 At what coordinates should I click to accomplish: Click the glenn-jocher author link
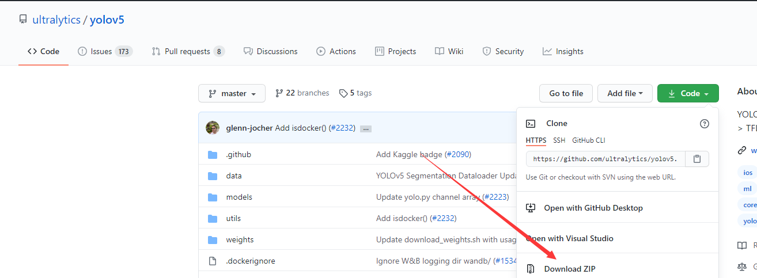(x=249, y=128)
